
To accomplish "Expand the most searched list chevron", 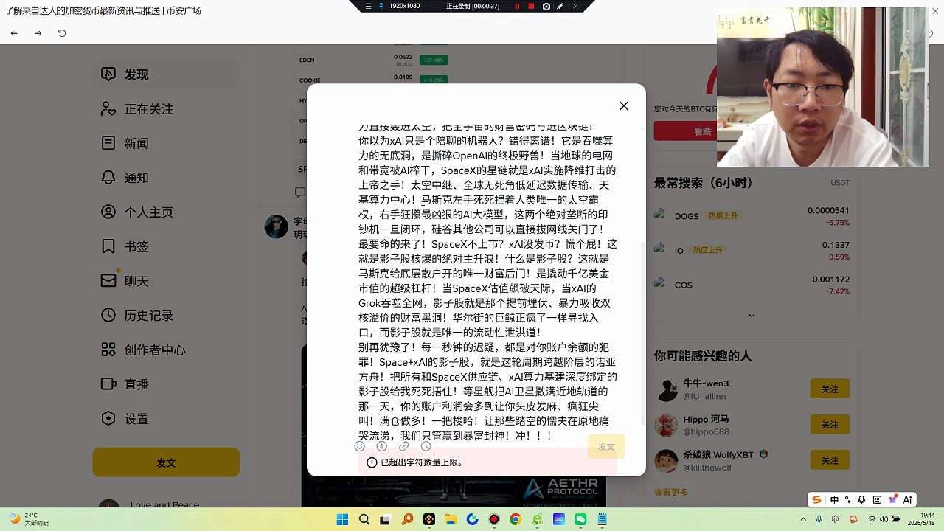I will tap(752, 316).
